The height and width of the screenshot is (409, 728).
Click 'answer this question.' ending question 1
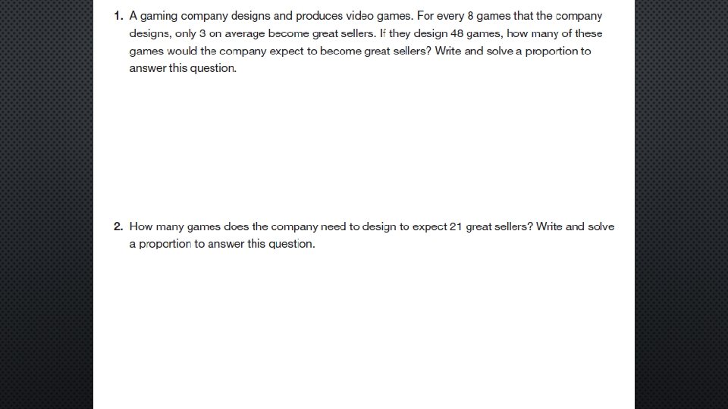183,68
